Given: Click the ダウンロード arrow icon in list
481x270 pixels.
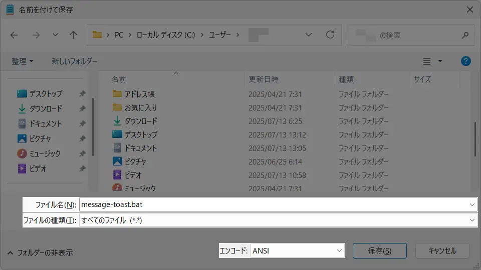Looking at the screenshot, I should 117,121.
